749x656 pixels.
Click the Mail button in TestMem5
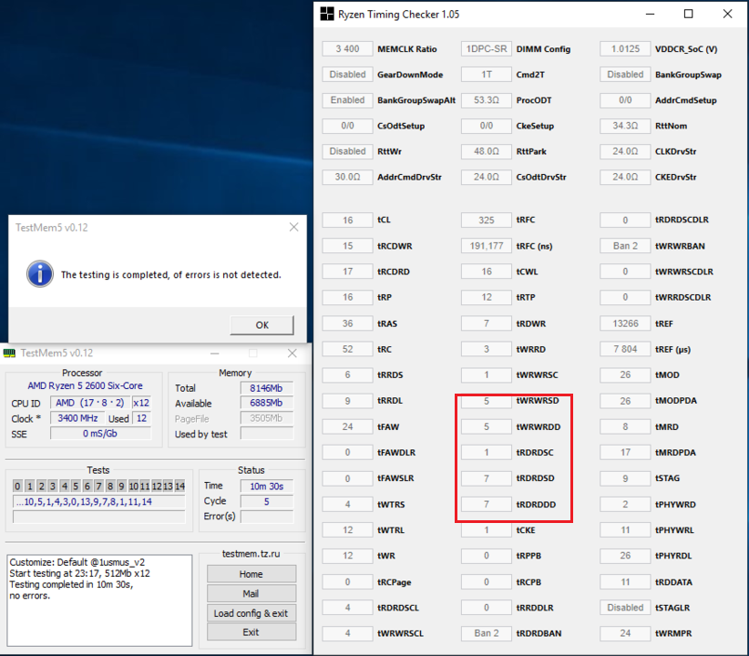click(x=251, y=593)
